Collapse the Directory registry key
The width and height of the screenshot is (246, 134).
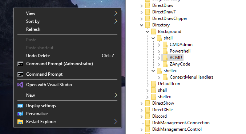coord(141,25)
